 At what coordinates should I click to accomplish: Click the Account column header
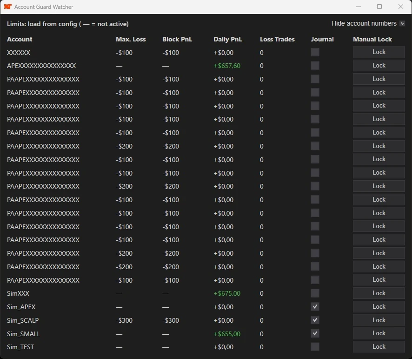[x=20, y=39]
